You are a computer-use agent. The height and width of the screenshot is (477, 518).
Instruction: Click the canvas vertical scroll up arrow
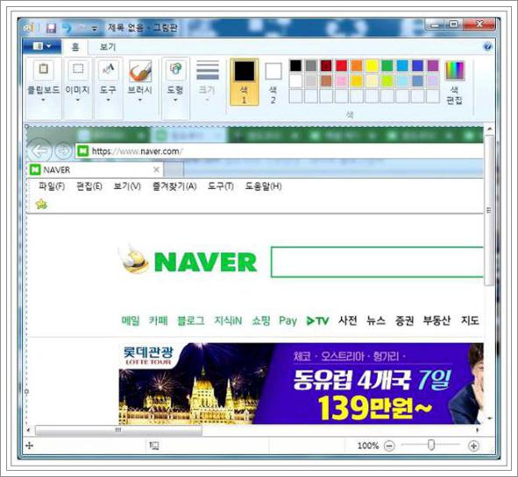(x=490, y=129)
